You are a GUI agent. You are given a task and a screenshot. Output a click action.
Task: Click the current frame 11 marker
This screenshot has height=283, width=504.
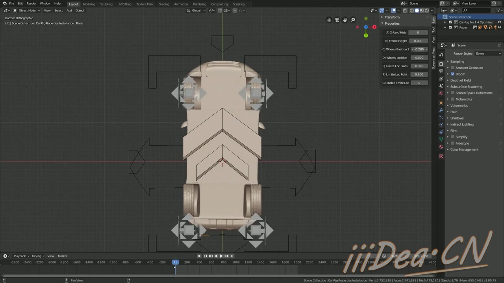click(x=175, y=262)
